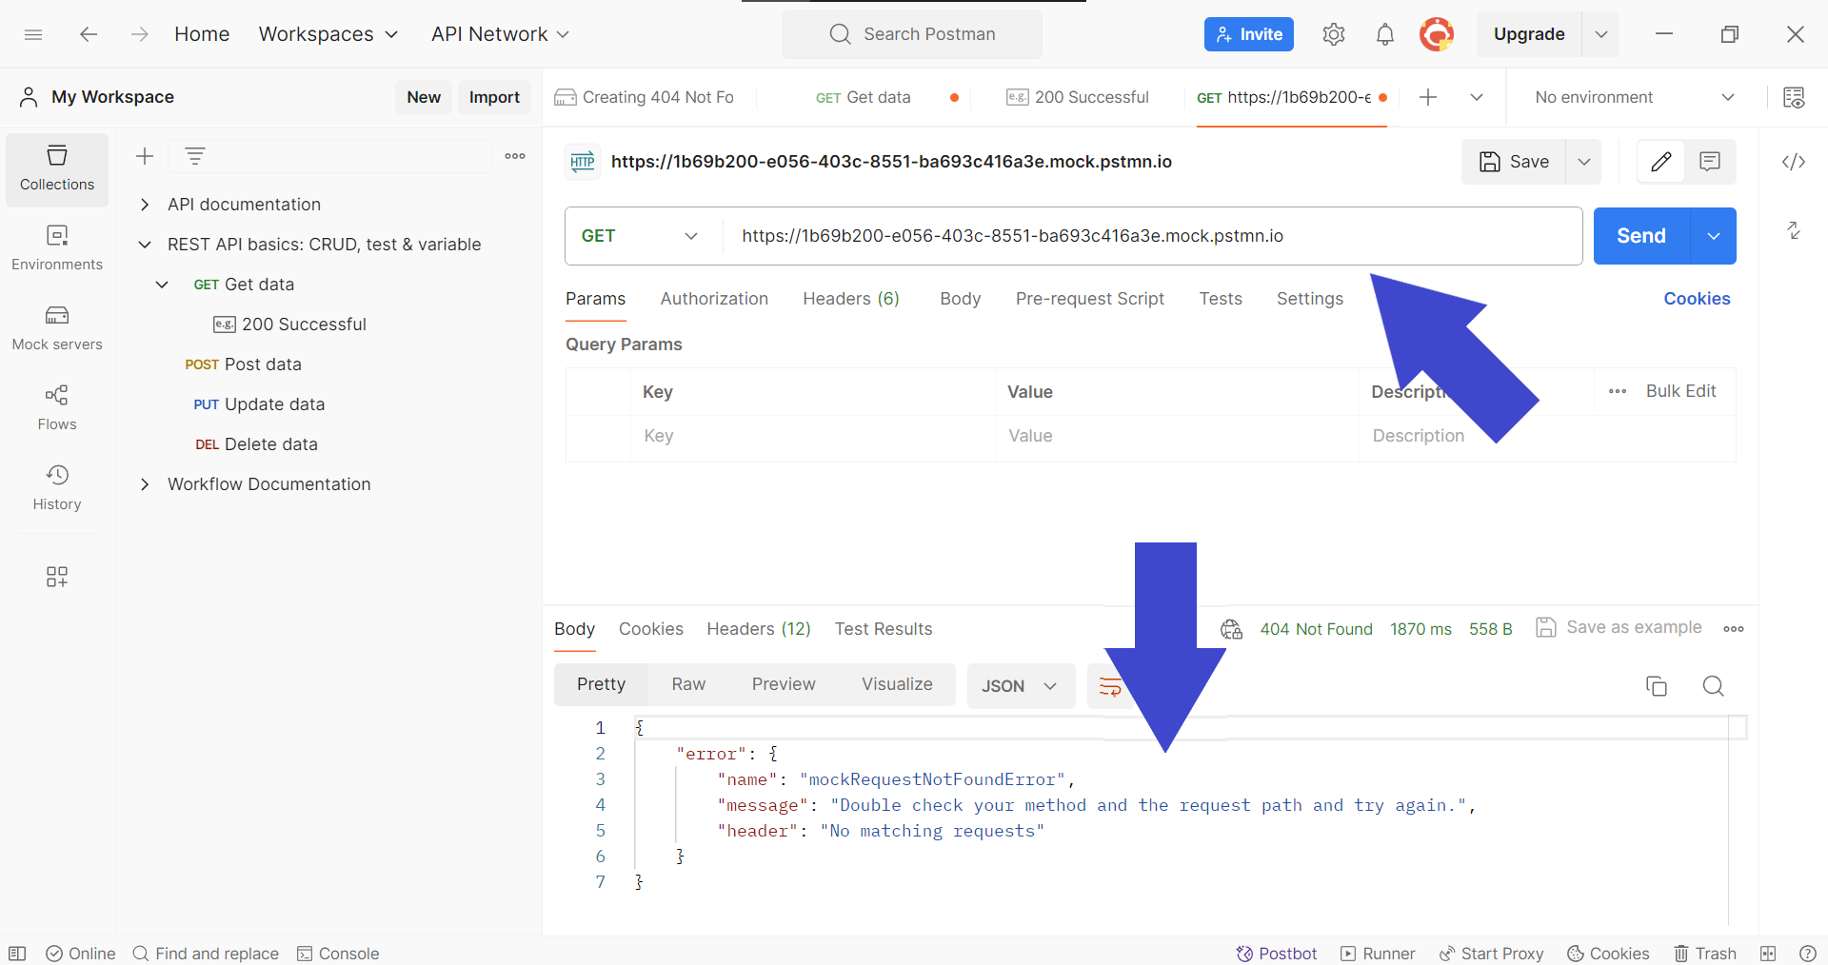Viewport: 1828px width, 965px height.
Task: Open the 200 Successful tab
Action: [1079, 97]
